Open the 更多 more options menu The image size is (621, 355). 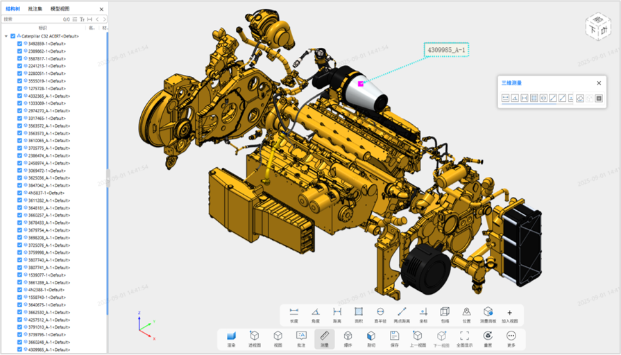pos(511,338)
